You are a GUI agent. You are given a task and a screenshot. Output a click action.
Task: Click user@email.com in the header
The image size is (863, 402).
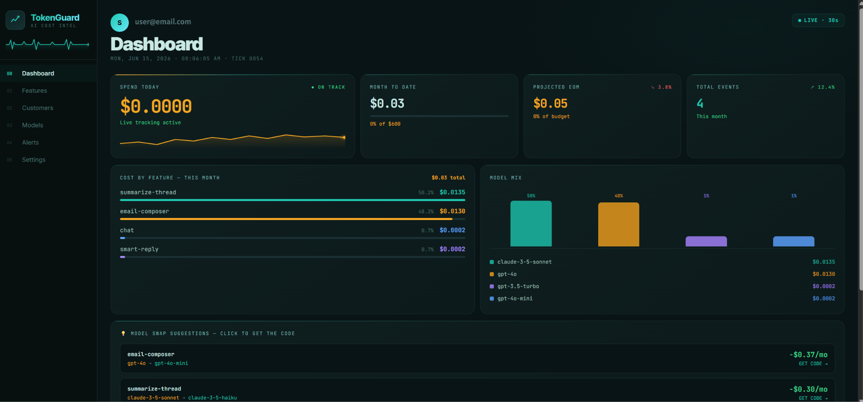(163, 22)
